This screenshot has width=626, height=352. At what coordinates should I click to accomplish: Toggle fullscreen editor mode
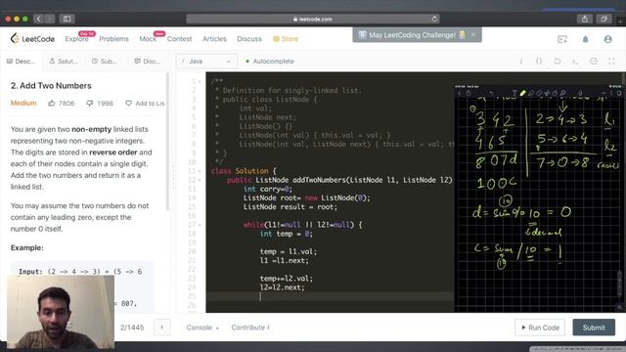(611, 61)
